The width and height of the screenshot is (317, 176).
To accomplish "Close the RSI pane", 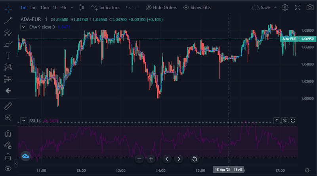I will tap(285, 121).
